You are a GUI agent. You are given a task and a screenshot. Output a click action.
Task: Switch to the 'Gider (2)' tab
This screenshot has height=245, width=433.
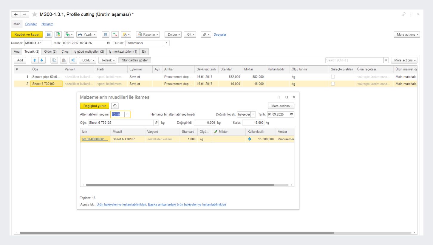[x=50, y=51]
